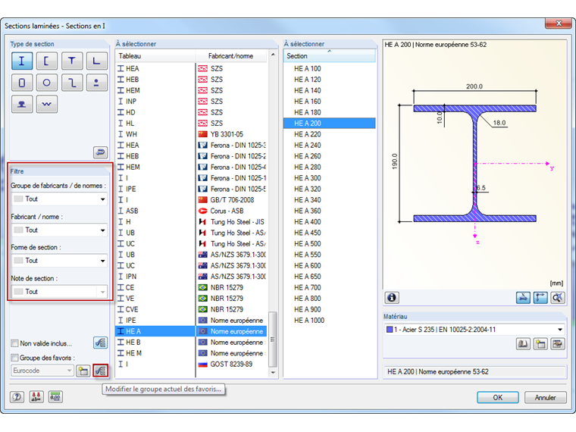Click the table list scroll down arrow
The image size is (576, 432).
point(273,372)
